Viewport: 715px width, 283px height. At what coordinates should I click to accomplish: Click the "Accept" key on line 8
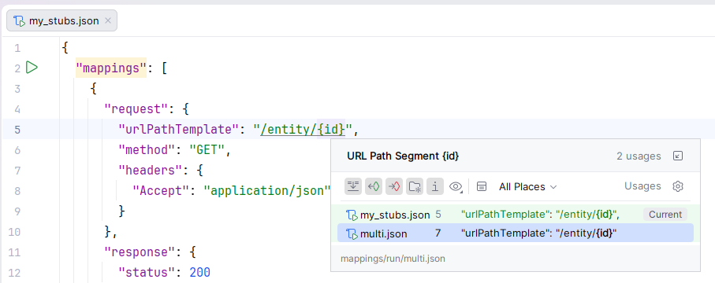coord(161,191)
